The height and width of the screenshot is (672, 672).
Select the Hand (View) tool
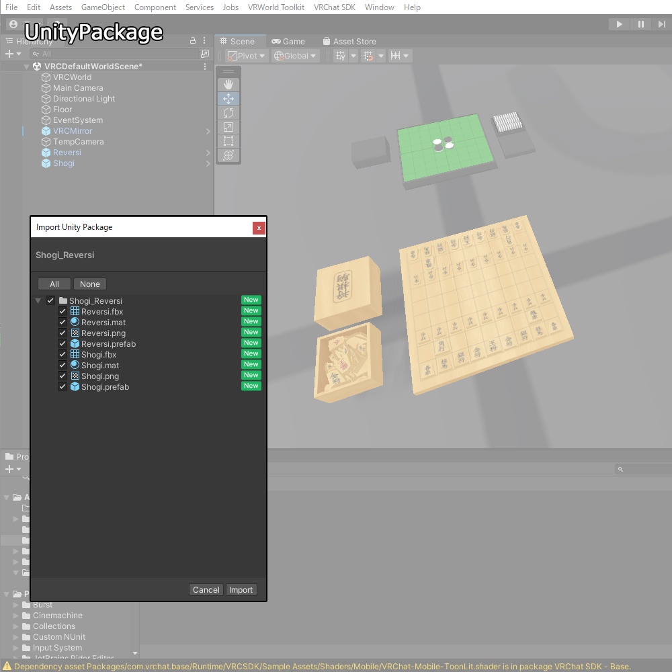228,85
